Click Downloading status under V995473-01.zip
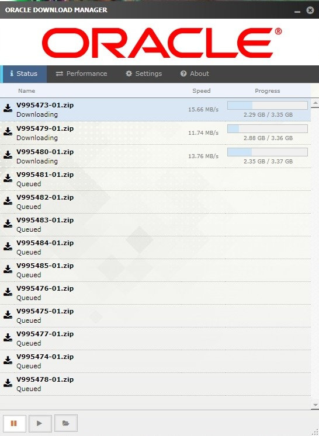319x436 pixels. coord(37,114)
